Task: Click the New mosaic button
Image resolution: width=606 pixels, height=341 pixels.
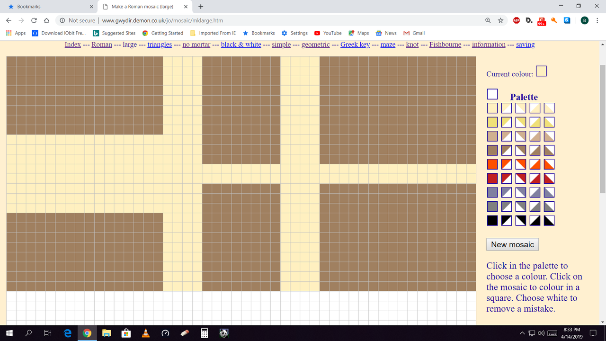Action: click(512, 244)
